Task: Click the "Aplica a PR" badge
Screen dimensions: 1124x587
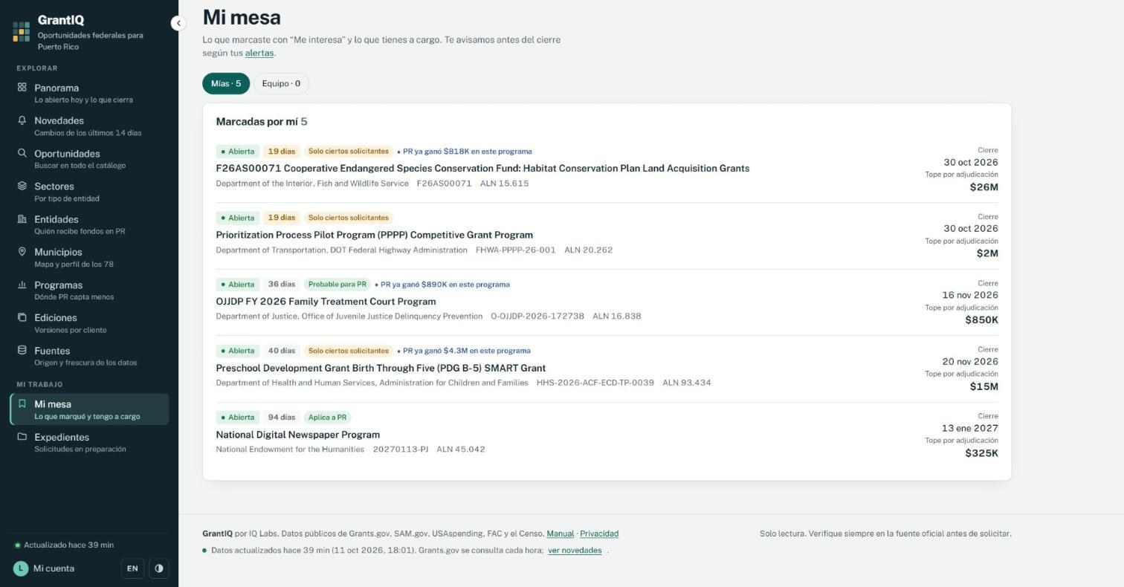Action: (x=327, y=418)
